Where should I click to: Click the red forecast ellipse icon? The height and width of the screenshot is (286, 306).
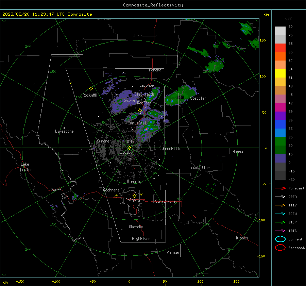280,248
